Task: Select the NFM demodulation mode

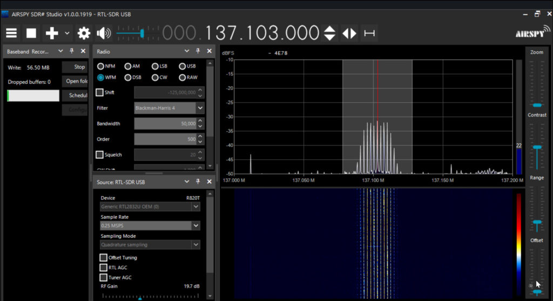Action: tap(101, 66)
